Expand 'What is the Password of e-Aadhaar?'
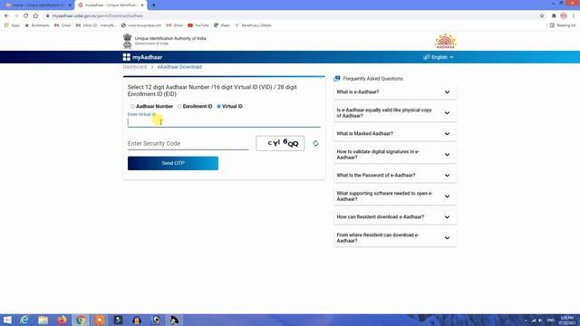This screenshot has height=326, width=580. click(395, 175)
